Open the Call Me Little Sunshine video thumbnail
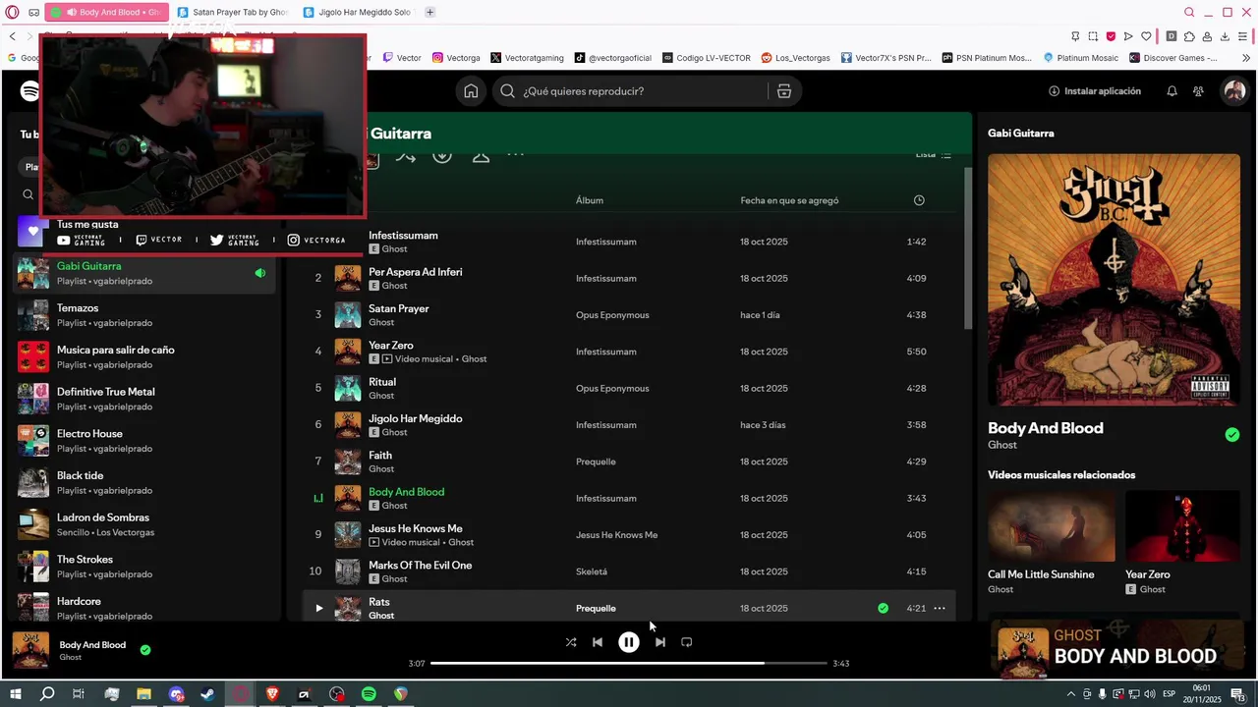The image size is (1258, 707). pyautogui.click(x=1051, y=526)
